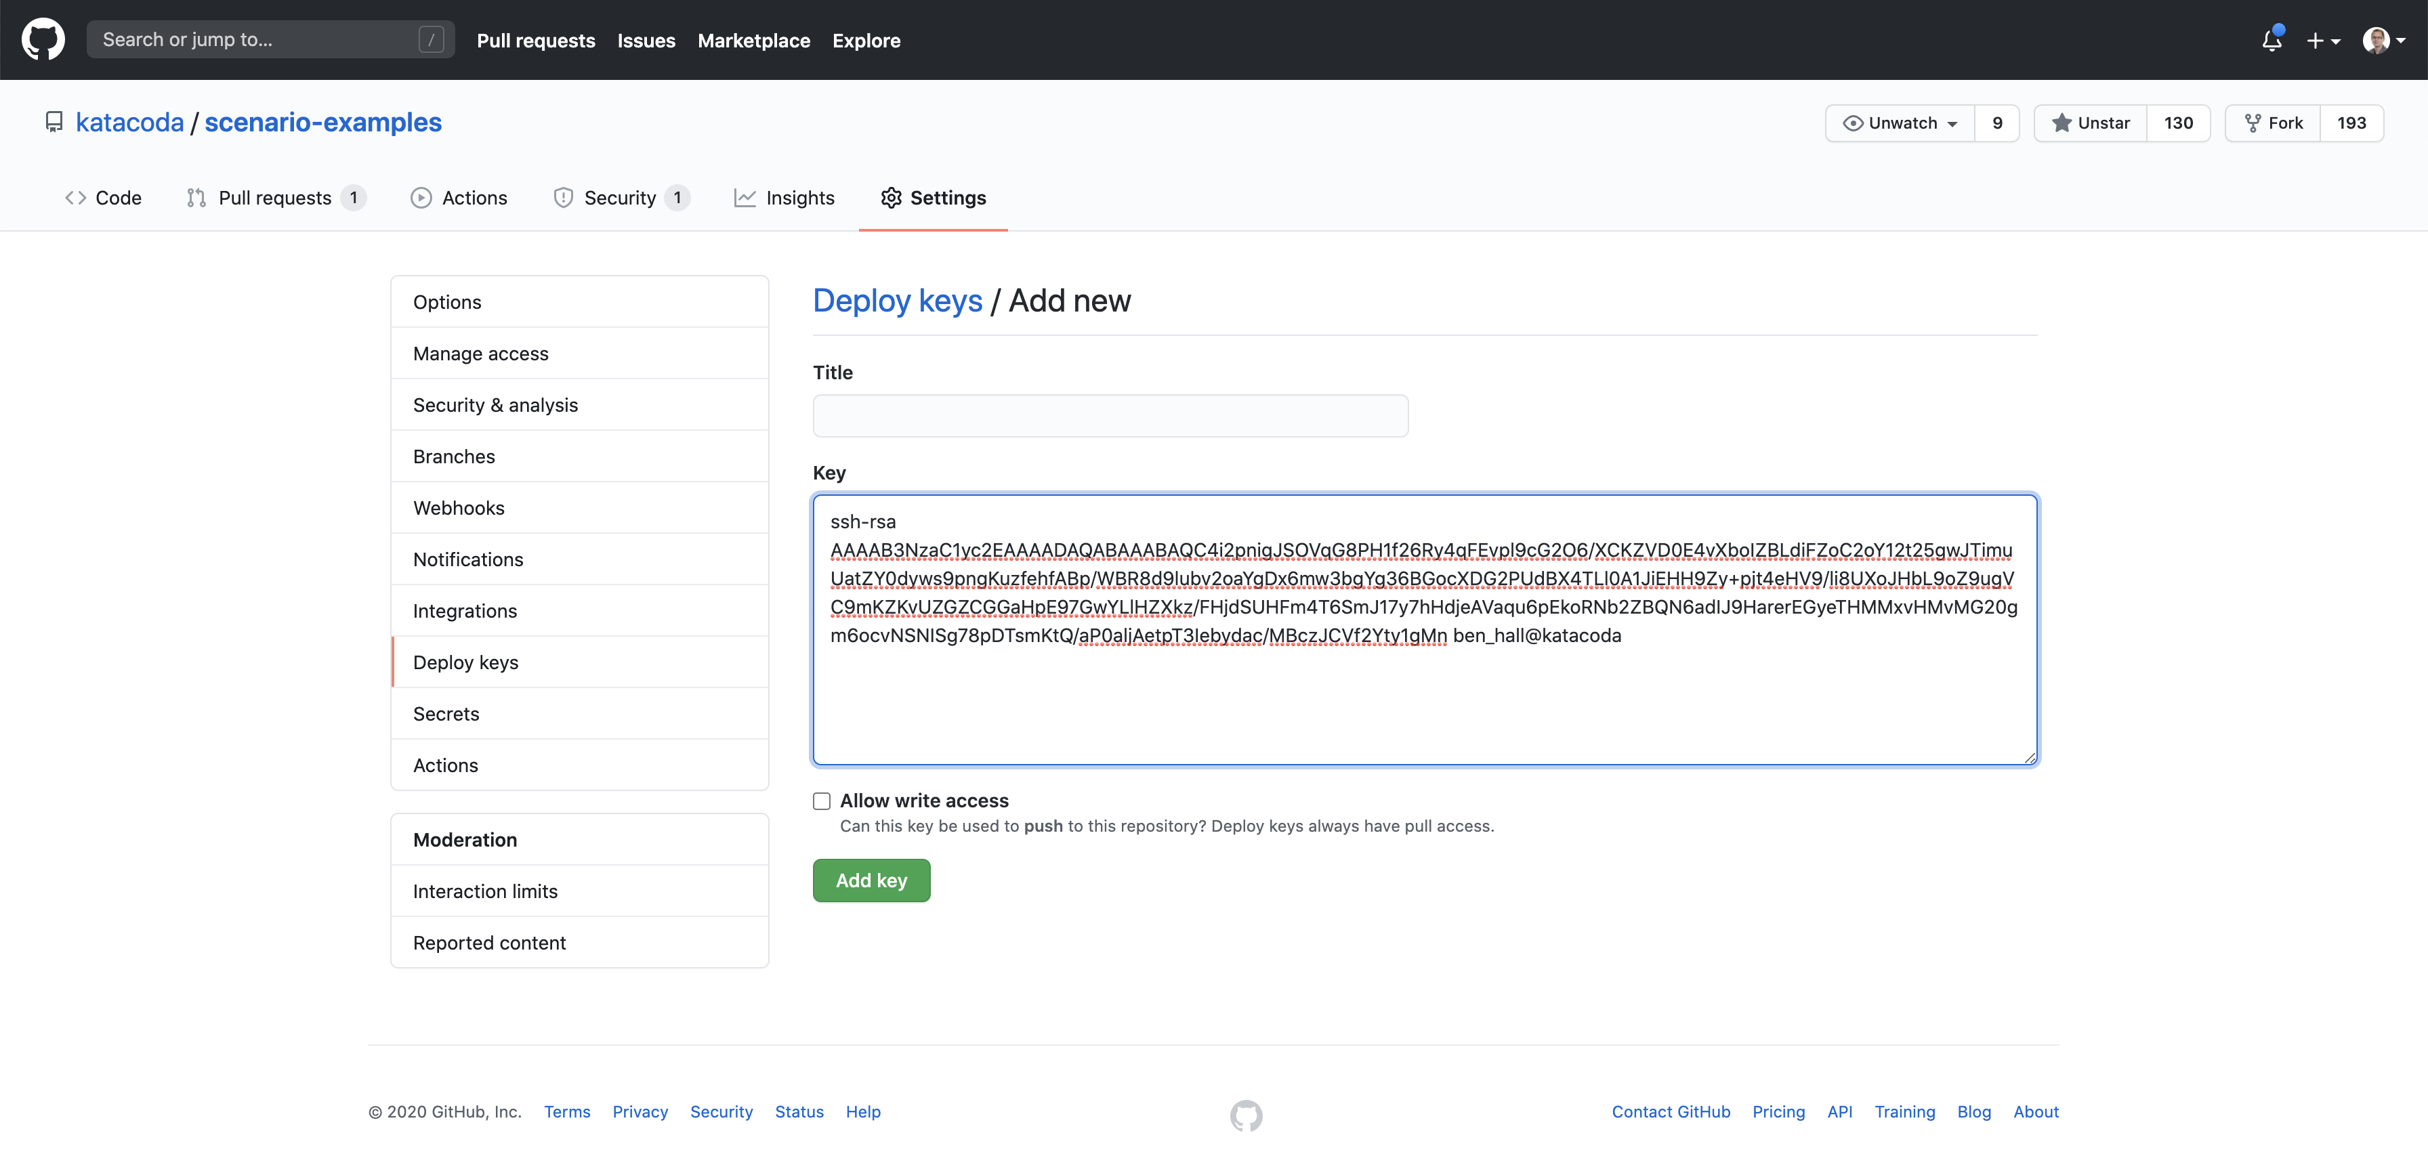
Task: Open the katacoda owner link
Action: (x=130, y=123)
